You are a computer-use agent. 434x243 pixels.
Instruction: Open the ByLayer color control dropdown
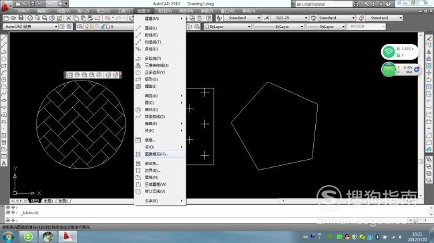pos(228,27)
